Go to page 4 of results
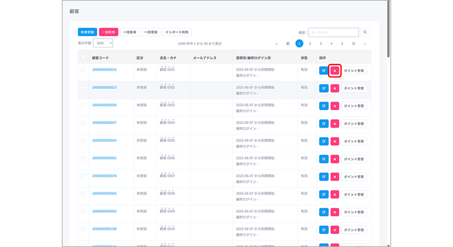Image resolution: width=453 pixels, height=247 pixels. tap(331, 43)
